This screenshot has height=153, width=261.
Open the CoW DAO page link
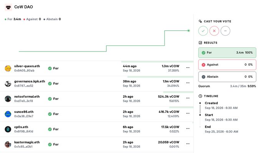coord(23,7)
